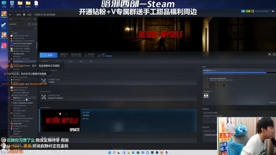
Task: Open Windows taskbar search
Action: pos(114,152)
